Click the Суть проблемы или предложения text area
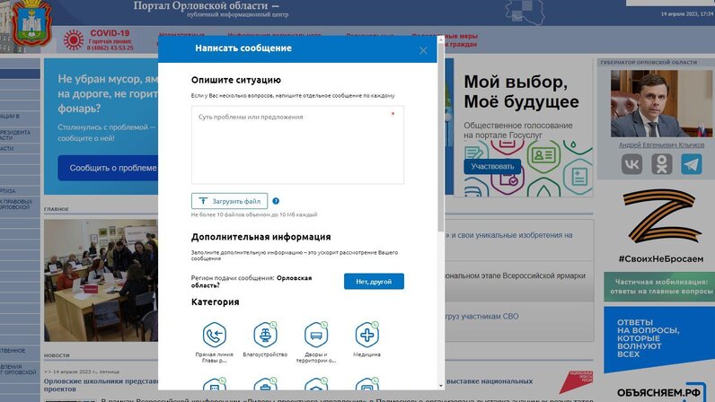Viewport: 715px width, 402px height. tap(297, 145)
